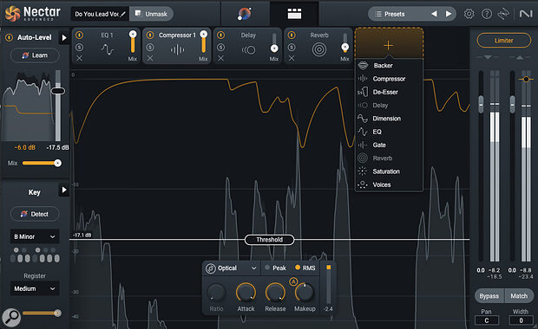This screenshot has width=538, height=329.
Task: Remove the Compressor 1 module
Action: (x=150, y=59)
